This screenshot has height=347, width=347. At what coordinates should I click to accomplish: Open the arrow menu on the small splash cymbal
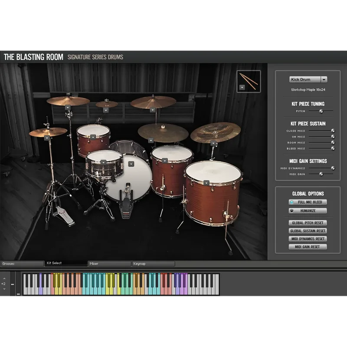click(x=106, y=110)
